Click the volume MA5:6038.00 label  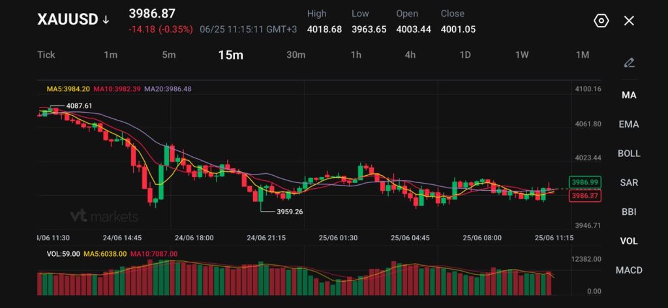click(104, 254)
